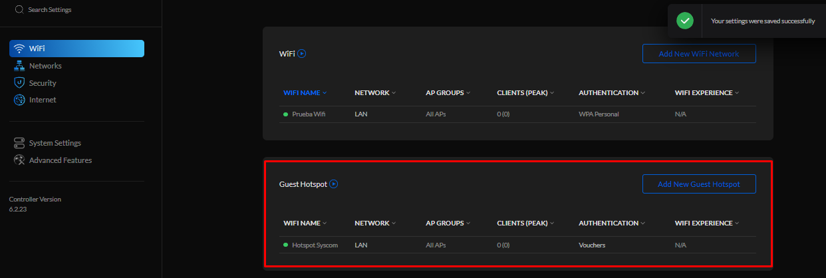Click the Security shield icon

pyautogui.click(x=19, y=83)
